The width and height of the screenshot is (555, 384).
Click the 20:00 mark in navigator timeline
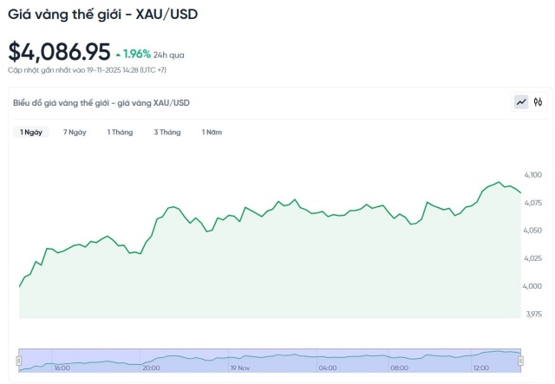(x=151, y=368)
